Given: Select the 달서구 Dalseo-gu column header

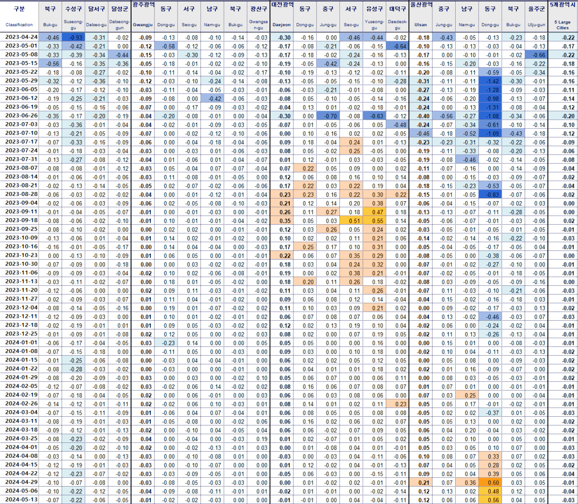Looking at the screenshot, I should pos(97,17).
